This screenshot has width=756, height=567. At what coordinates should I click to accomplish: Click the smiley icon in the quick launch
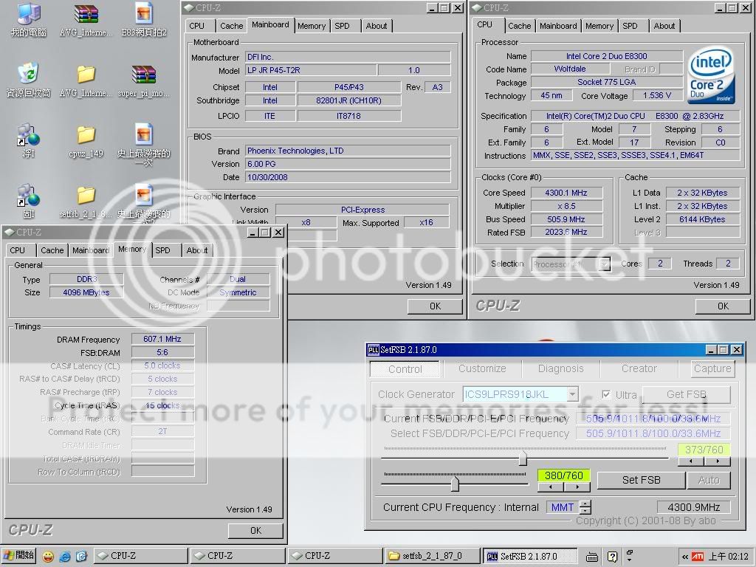coord(48,557)
